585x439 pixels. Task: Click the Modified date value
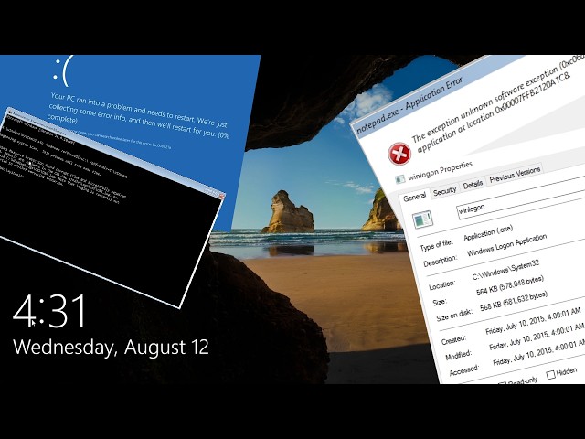tap(537, 337)
